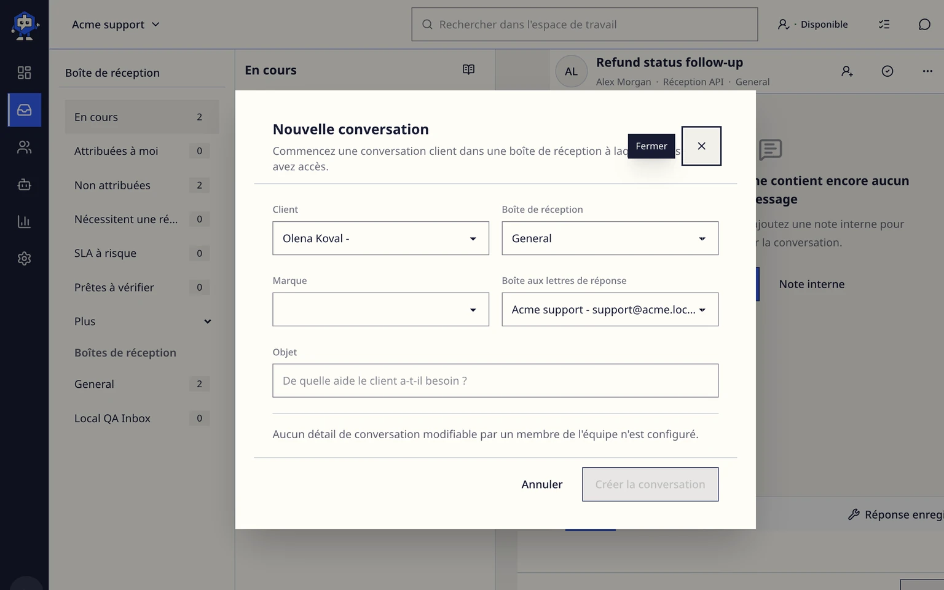944x590 pixels.
Task: Click the Refund status follow-up title
Action: [x=669, y=63]
